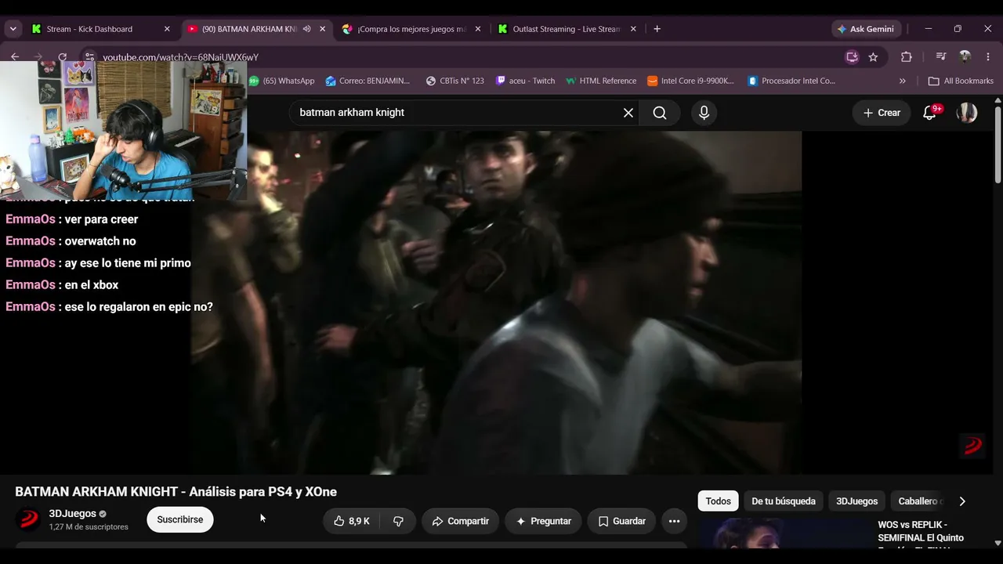Select the De tu búsqueda chip
Image resolution: width=1003 pixels, height=564 pixels.
784,501
